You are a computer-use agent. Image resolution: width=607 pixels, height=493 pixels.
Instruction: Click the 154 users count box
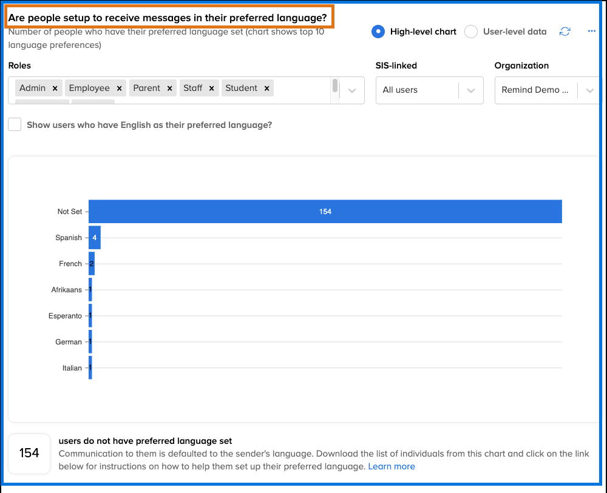tap(29, 453)
